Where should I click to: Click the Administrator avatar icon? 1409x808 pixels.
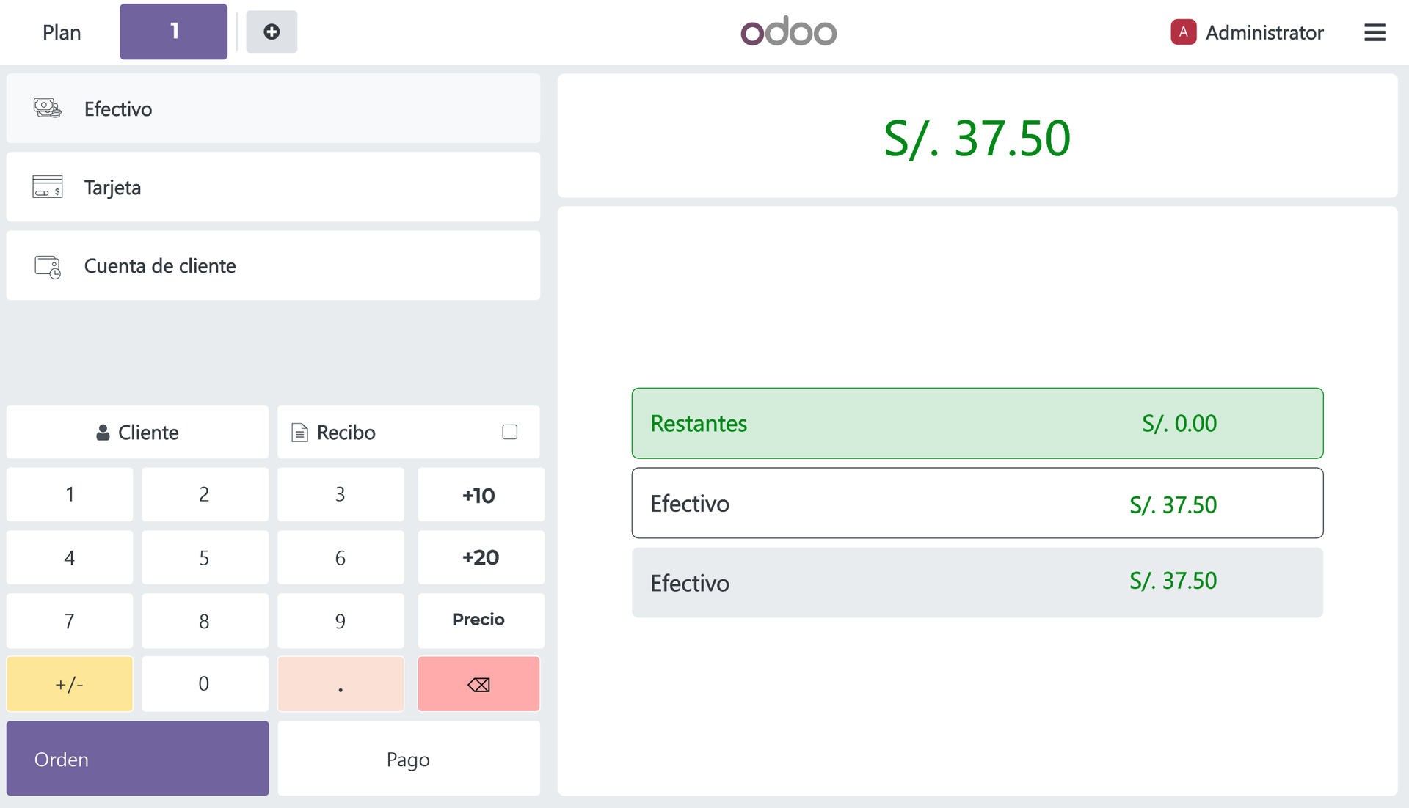pos(1183,32)
